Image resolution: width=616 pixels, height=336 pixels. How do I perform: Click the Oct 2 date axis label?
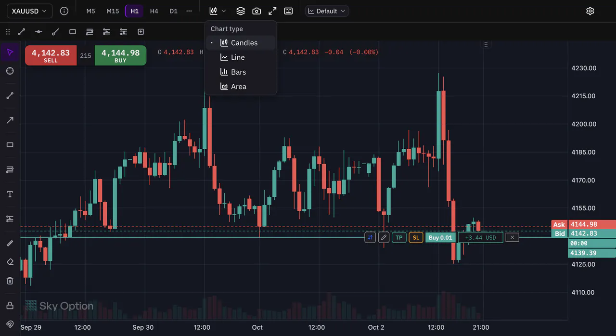coord(376,327)
